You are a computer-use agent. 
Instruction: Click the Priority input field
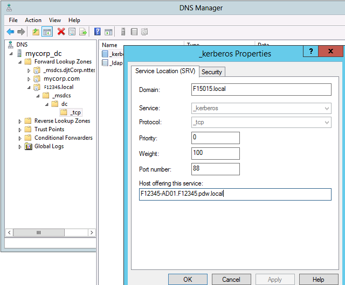point(216,138)
